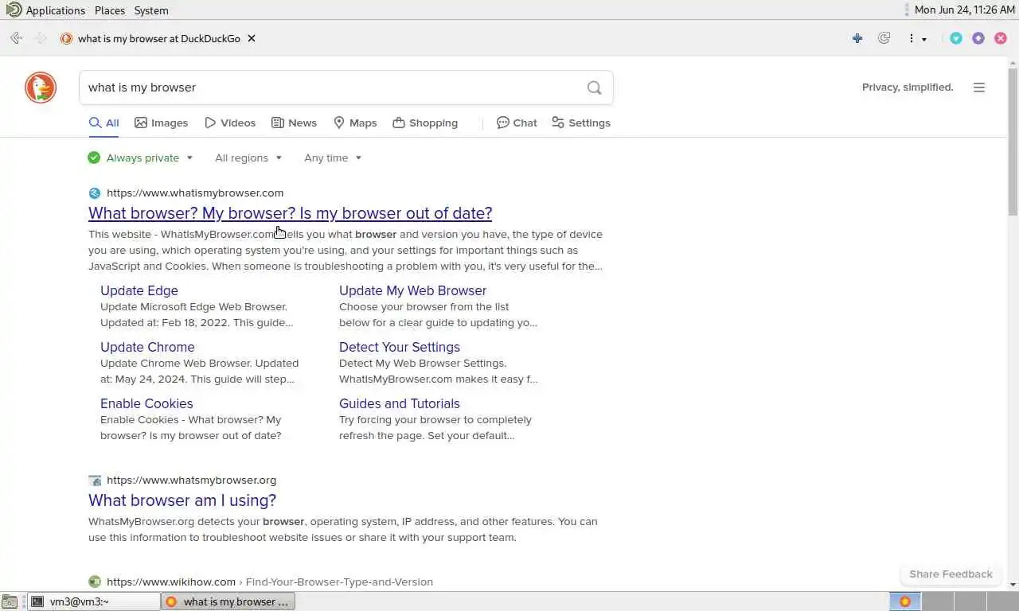This screenshot has height=611, width=1019.
Task: Click the teal minimize window button
Action: tap(956, 38)
